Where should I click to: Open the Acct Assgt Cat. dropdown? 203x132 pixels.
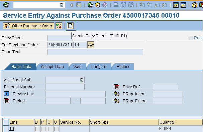82,80
